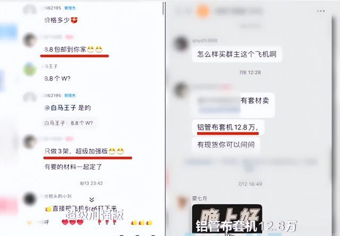Image resolution: width=340 pixels, height=236 pixels.
Task: Tap avatar next to 价格多少 message
Action: 30,11
